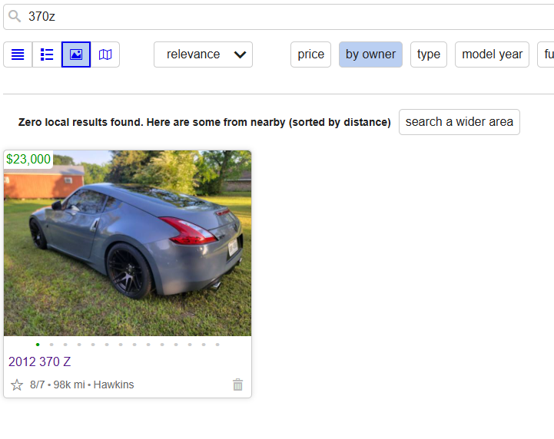Screen dimensions: 554x439
Task: Open the relevance sort dropdown
Action: coord(203,54)
